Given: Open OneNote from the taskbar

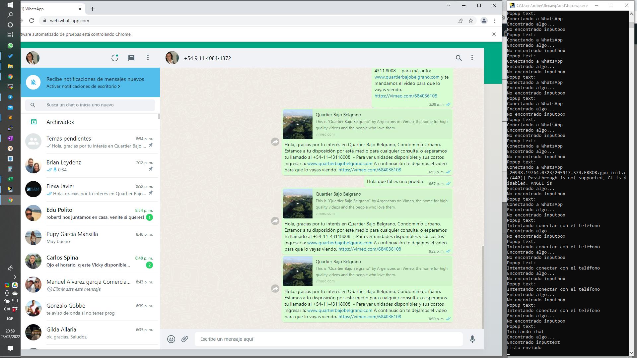Looking at the screenshot, I should point(10,138).
